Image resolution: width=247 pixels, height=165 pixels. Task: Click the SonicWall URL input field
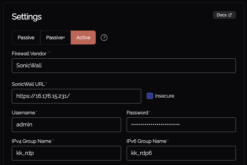click(x=76, y=96)
